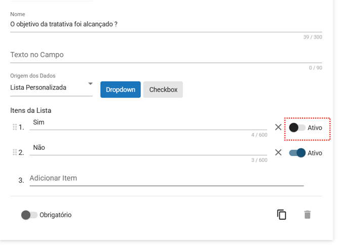Image resolution: width=339 pixels, height=245 pixels.
Task: Click the Ativo label beside Não
Action: [x=315, y=153]
